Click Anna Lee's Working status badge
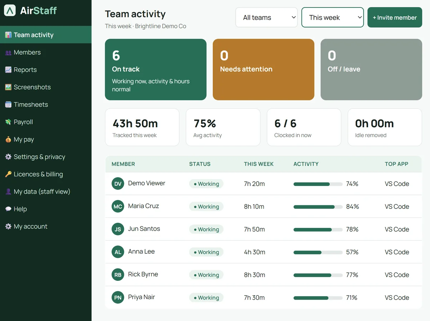Screen dimensions: 430x321 click(206, 252)
